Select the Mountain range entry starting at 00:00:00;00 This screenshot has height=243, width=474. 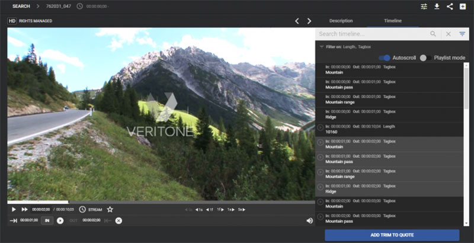389,100
